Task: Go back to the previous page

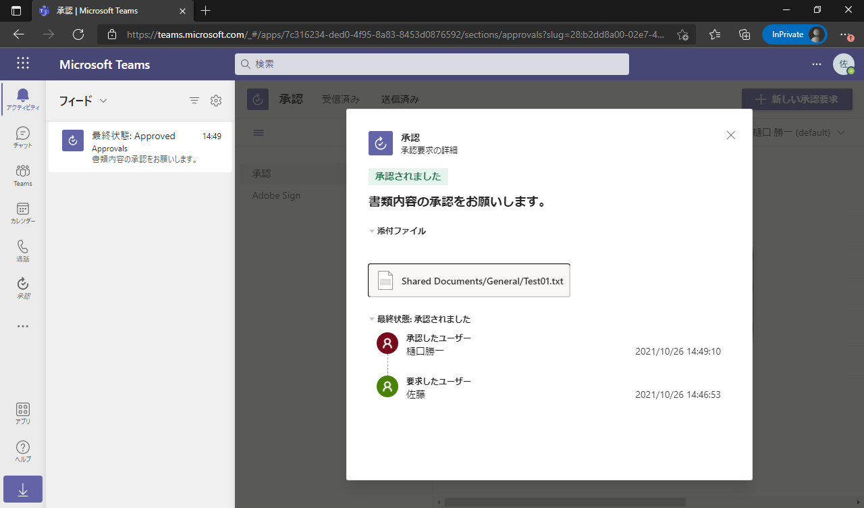Action: (x=19, y=34)
